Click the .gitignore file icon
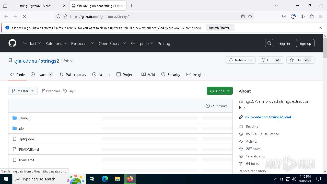This screenshot has height=184, width=327. (x=15, y=139)
